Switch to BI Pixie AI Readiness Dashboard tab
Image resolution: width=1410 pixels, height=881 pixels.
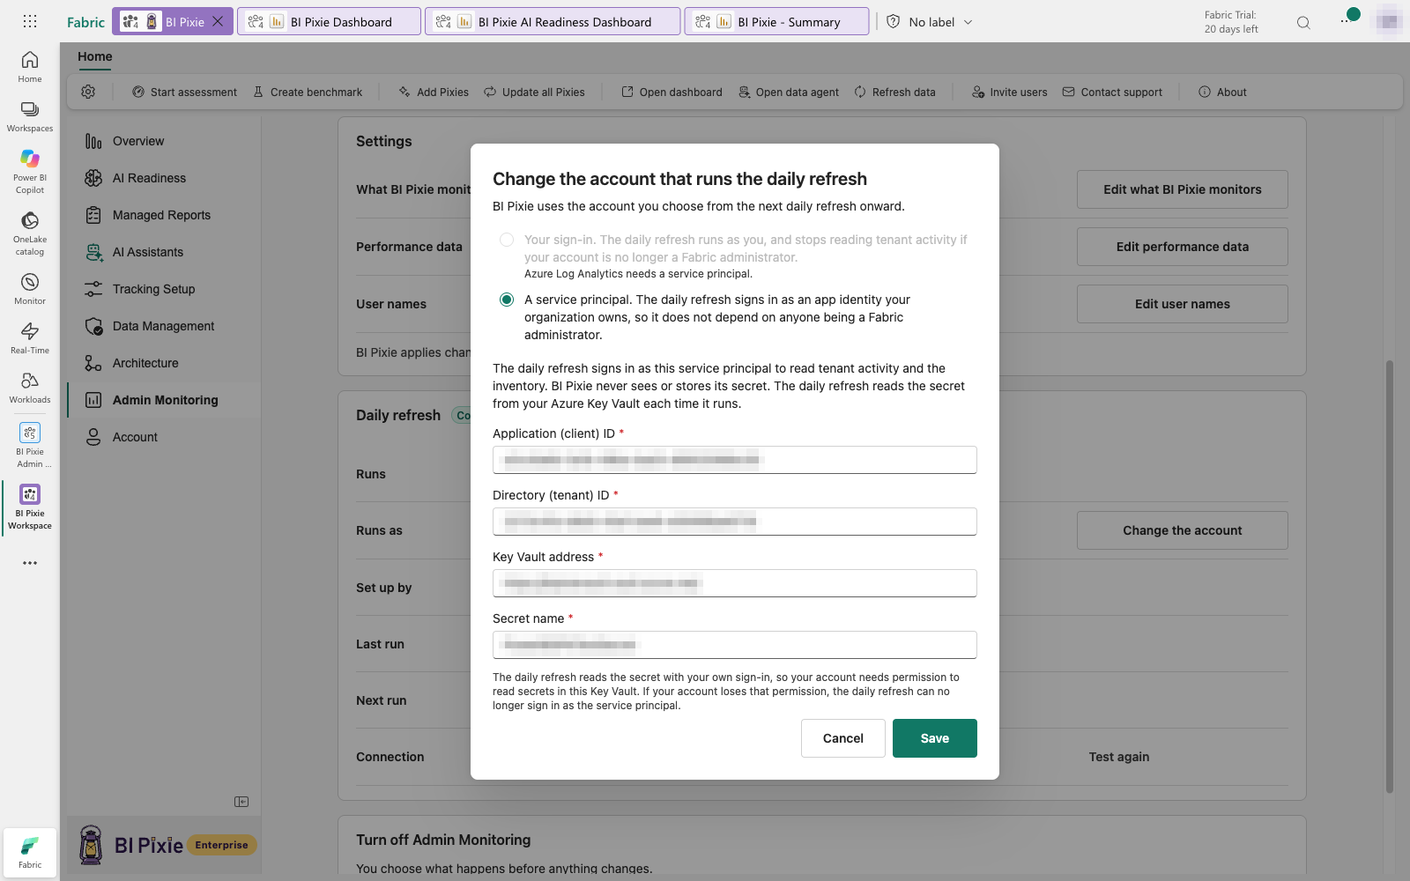click(x=553, y=22)
